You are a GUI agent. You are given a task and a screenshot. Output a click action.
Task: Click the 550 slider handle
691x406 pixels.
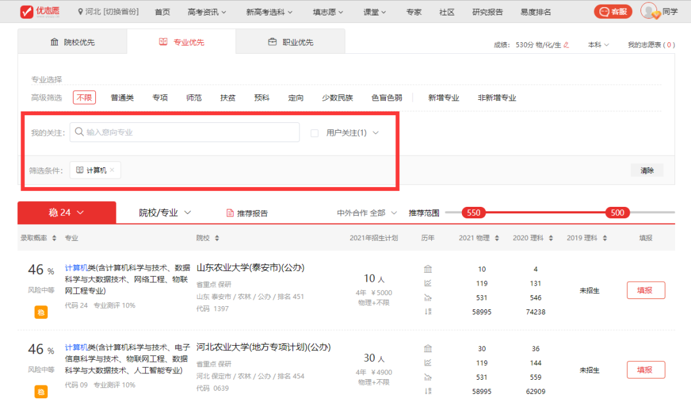(473, 213)
